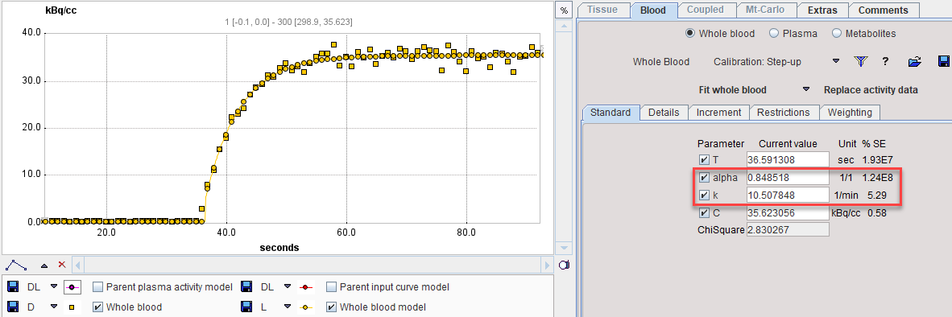The height and width of the screenshot is (317, 952).
Task: Switch to the Blood tab
Action: coord(653,10)
